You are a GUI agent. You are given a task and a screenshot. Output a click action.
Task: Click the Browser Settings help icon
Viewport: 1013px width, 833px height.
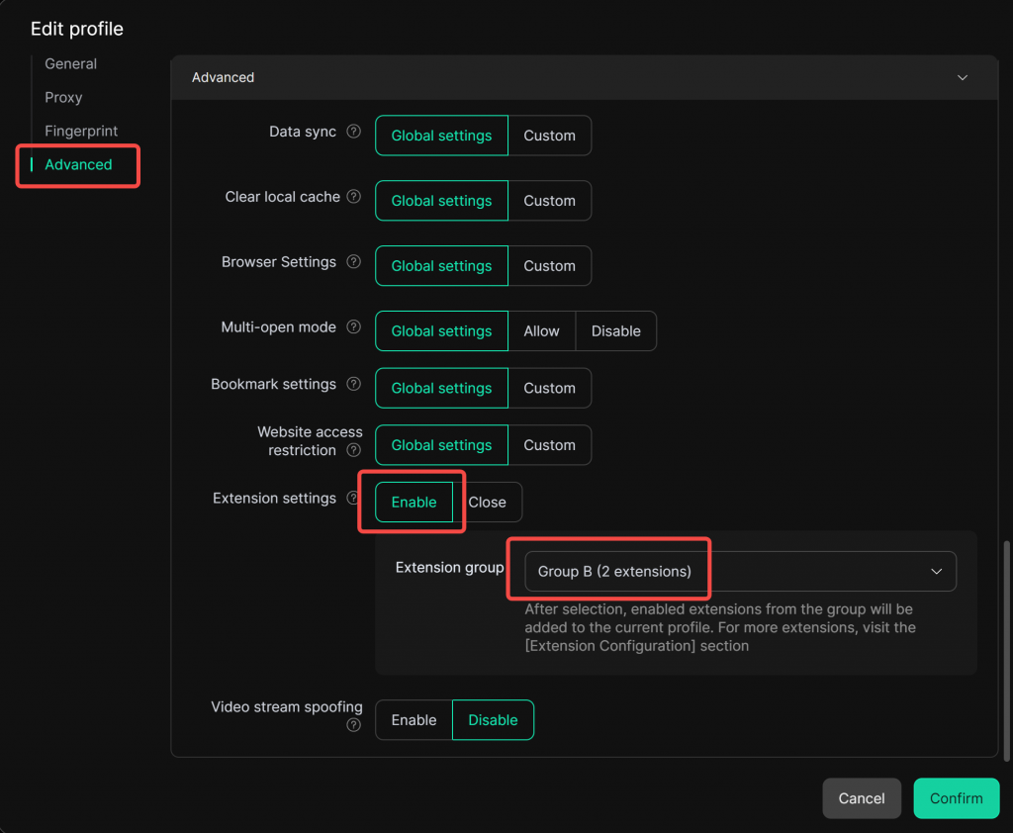(354, 262)
